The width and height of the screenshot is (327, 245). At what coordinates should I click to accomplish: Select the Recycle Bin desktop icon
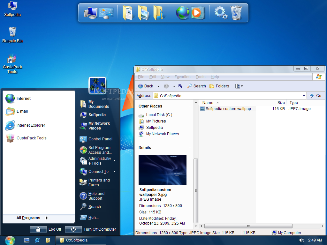12,35
